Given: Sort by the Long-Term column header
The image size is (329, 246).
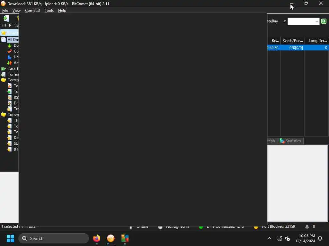Looking at the screenshot, I should [x=316, y=41].
